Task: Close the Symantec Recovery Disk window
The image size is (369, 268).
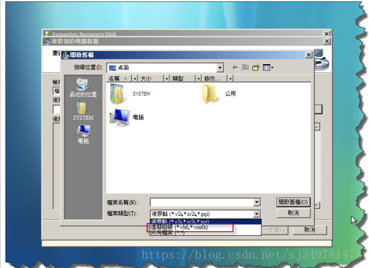Action: pyautogui.click(x=326, y=33)
